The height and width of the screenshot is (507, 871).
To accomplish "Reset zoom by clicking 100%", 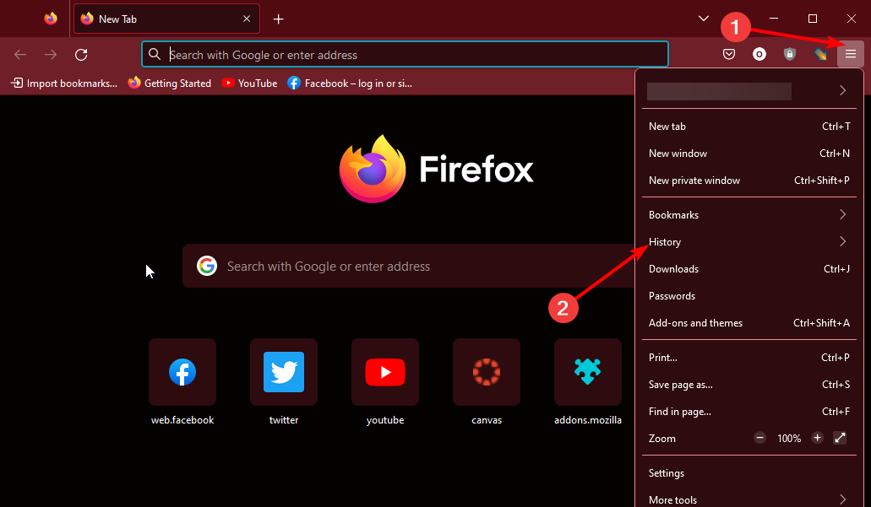I will tap(789, 438).
